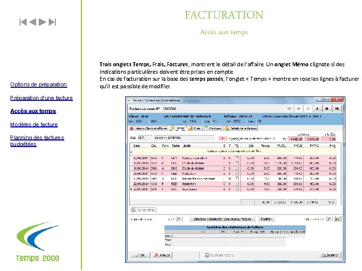Switch to the Factures tab
Viewport: 362px width, 271px height.
click(213, 128)
